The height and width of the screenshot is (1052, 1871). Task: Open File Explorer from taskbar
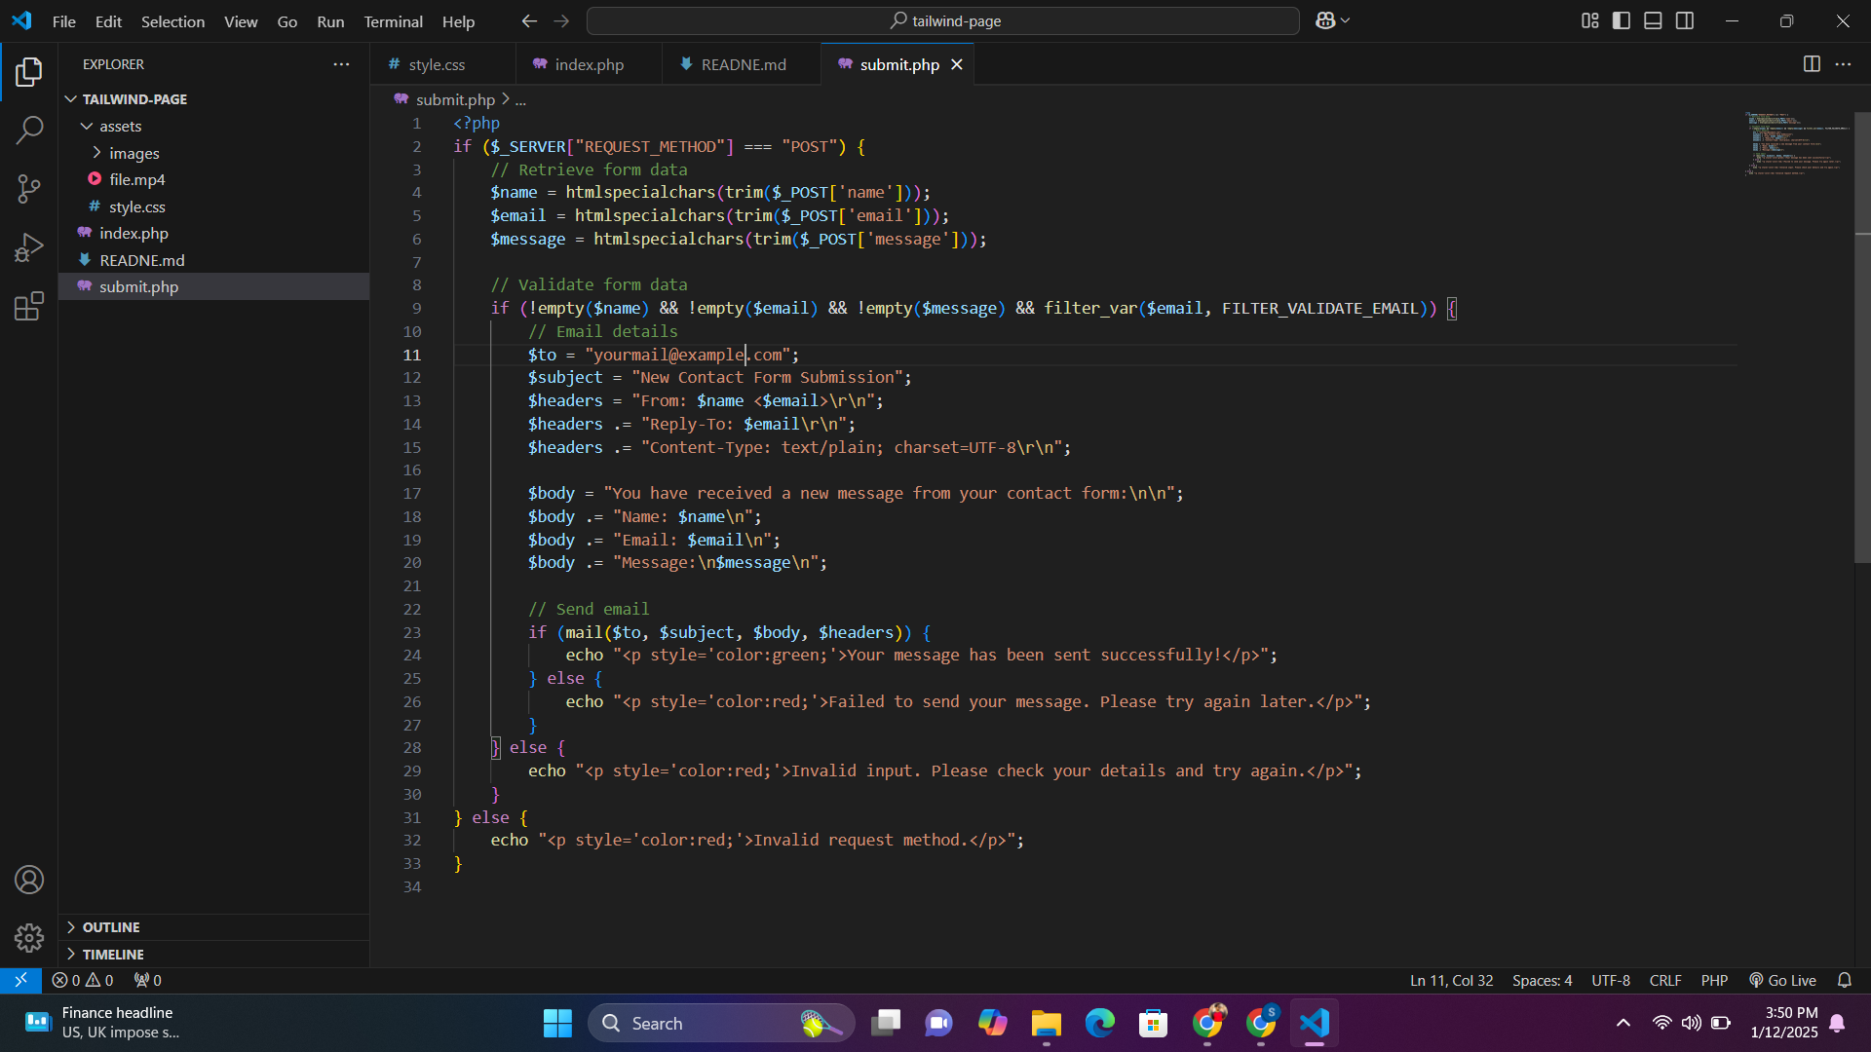coord(1047,1023)
